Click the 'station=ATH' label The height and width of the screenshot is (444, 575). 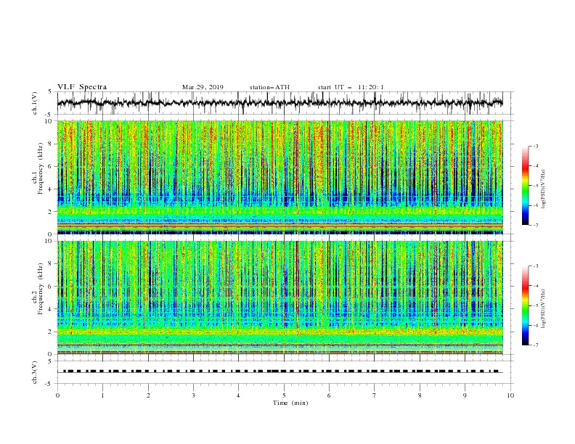point(269,87)
